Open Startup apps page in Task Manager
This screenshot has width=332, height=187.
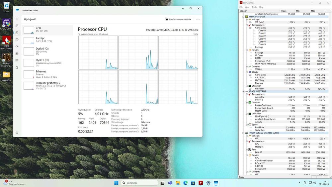pyautogui.click(x=17, y=47)
